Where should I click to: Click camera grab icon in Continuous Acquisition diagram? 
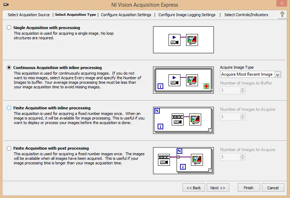pyautogui.click(x=174, y=80)
